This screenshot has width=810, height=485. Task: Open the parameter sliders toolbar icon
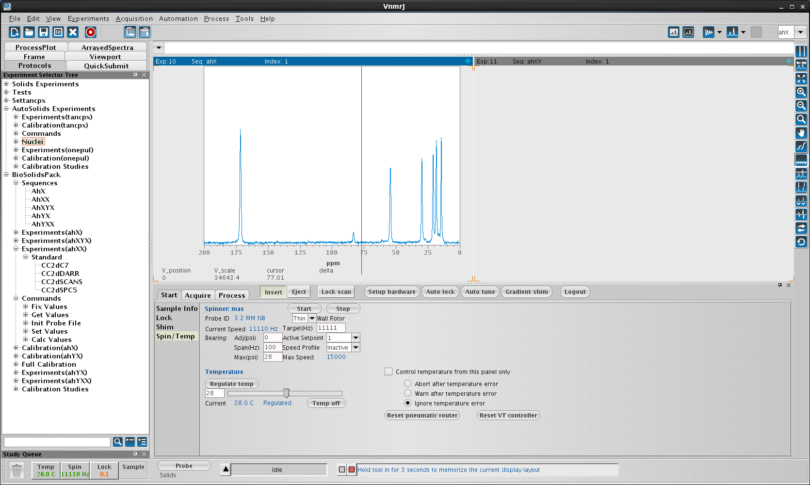click(58, 32)
